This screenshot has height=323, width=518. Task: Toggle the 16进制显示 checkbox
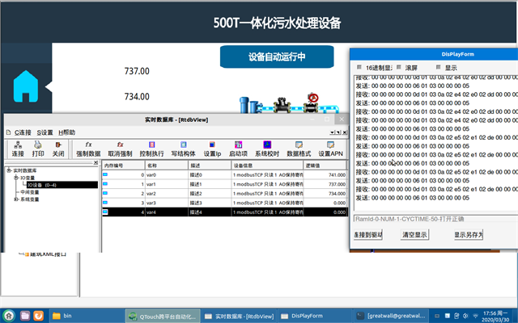click(359, 67)
